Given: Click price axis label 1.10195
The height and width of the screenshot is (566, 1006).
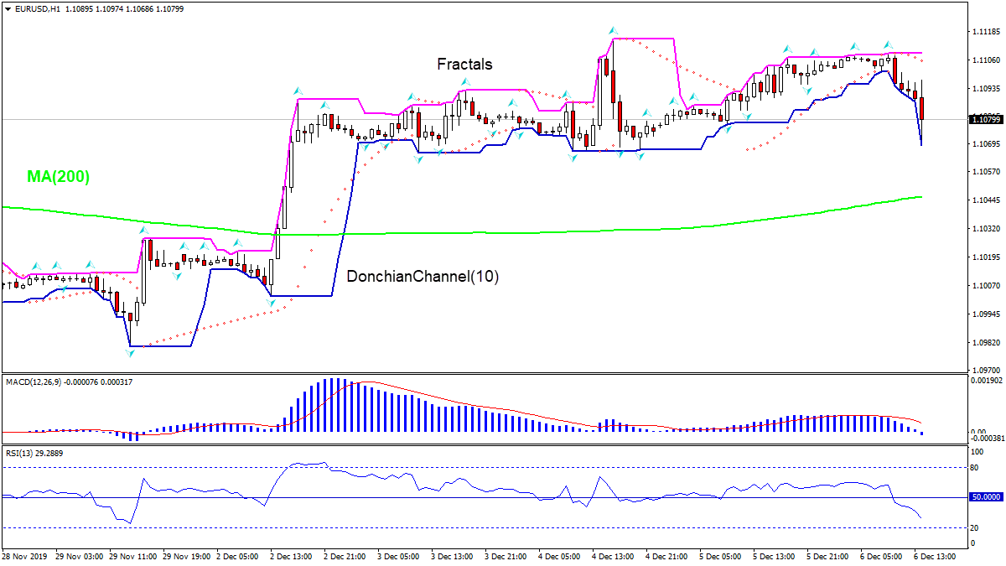Looking at the screenshot, I should click(987, 257).
